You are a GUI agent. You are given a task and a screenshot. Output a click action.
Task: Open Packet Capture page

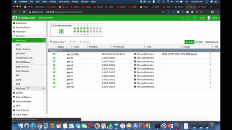tap(29, 49)
